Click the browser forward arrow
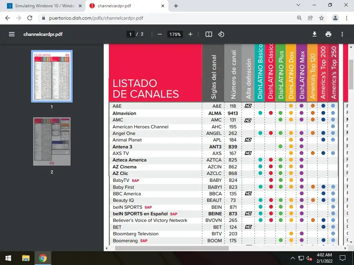This screenshot has width=354, height=265. tap(19, 18)
